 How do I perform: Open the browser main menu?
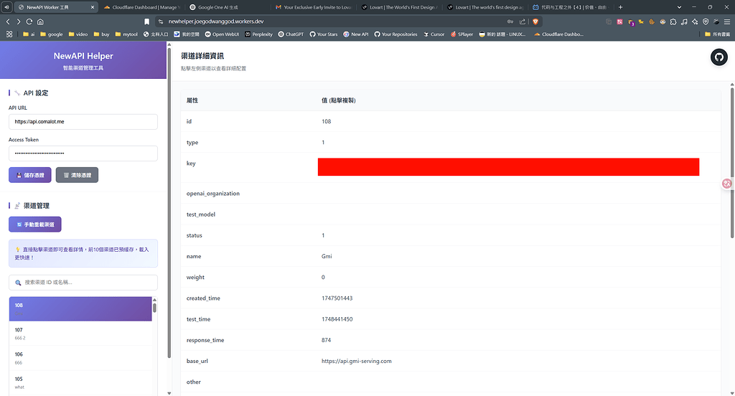click(x=727, y=22)
